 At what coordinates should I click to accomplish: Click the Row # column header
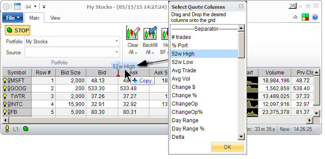pyautogui.click(x=43, y=73)
